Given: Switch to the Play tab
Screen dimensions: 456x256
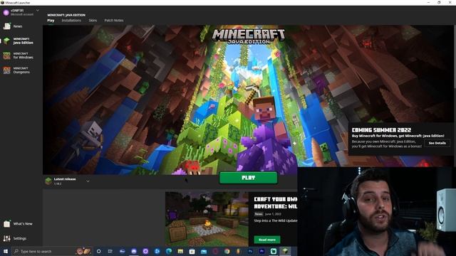Looking at the screenshot, I should click(x=51, y=21).
